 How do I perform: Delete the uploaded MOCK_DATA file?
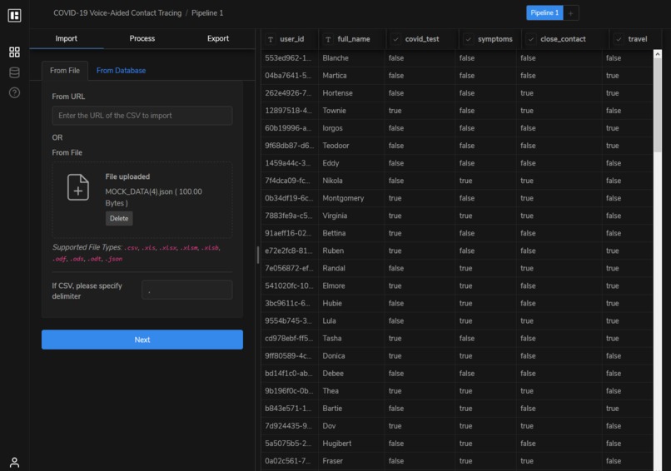(119, 219)
